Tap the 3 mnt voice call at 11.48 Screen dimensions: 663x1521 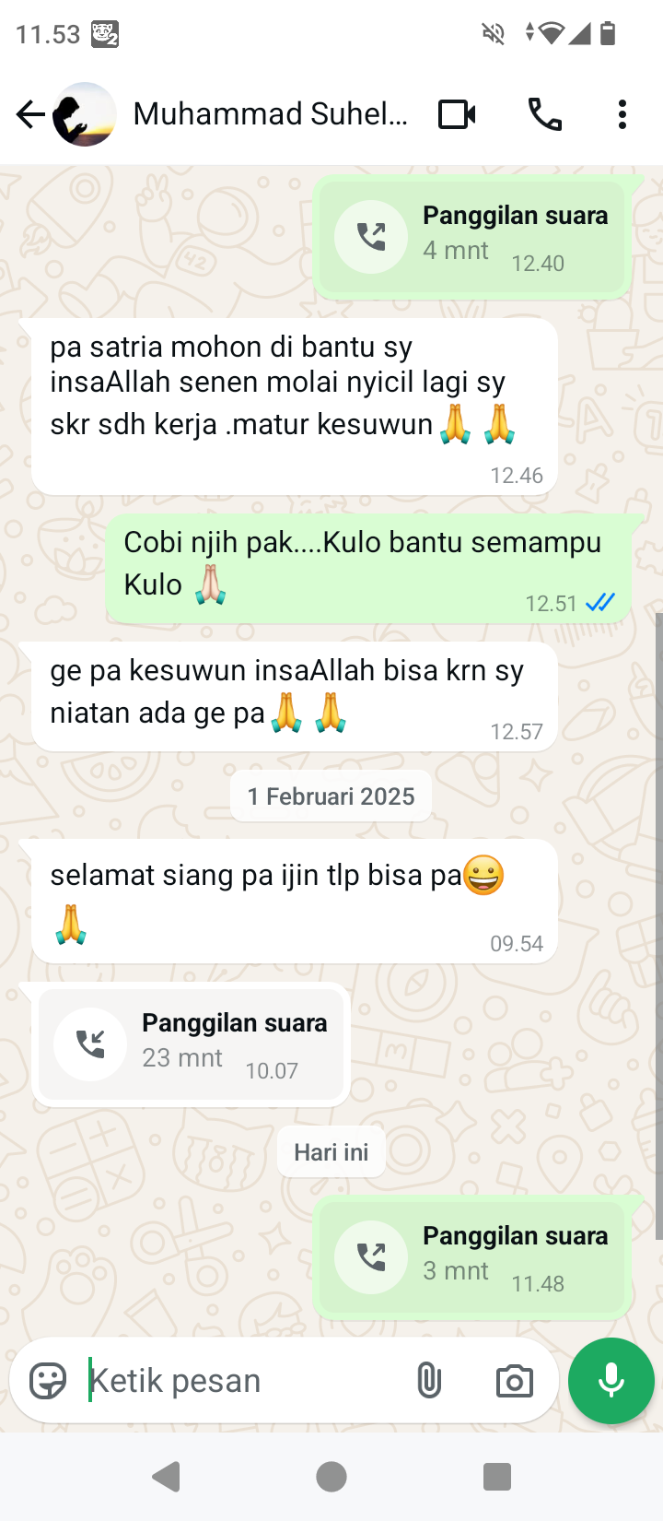coord(472,1257)
